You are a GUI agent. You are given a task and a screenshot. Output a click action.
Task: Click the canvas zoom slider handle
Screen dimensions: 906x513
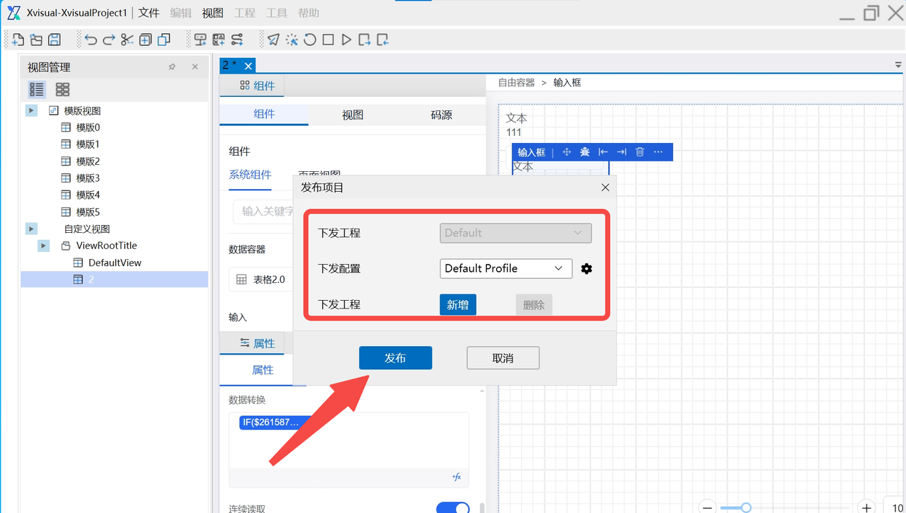pos(745,507)
